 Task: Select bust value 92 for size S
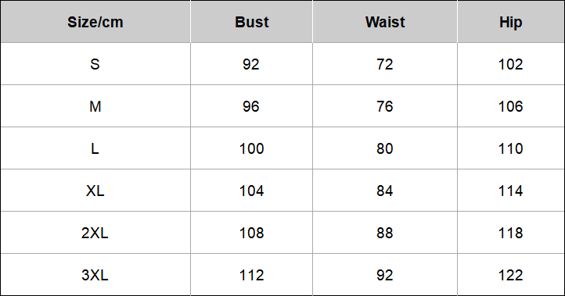point(250,64)
